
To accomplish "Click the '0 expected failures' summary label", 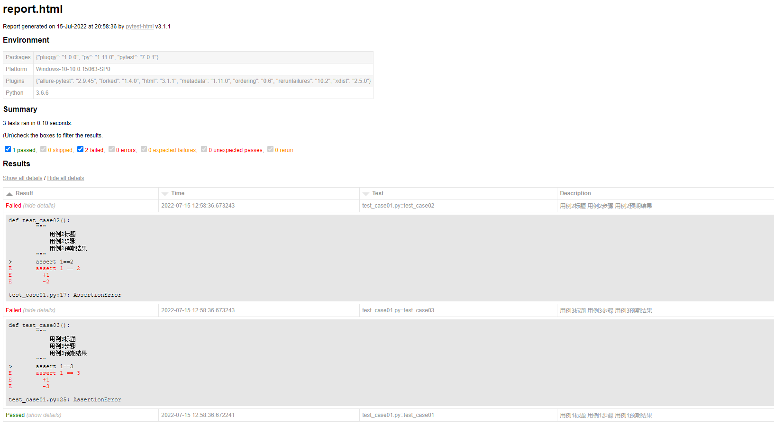I will 173,150.
